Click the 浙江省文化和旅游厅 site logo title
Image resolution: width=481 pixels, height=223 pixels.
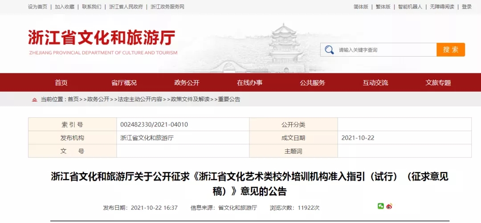[102, 38]
